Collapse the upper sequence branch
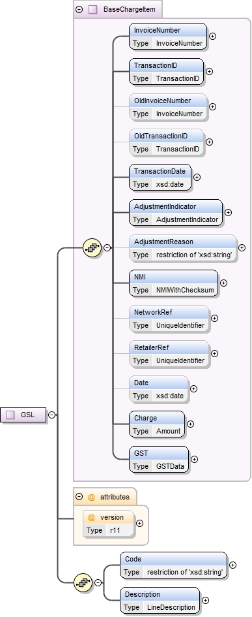The image size is (252, 617). click(x=107, y=247)
